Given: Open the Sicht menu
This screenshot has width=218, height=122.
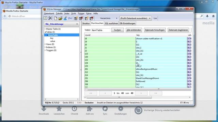Looking at the screenshot, I should (74, 14).
